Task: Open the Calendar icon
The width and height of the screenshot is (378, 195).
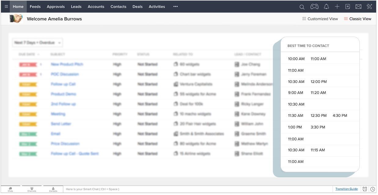Action: 347,6
